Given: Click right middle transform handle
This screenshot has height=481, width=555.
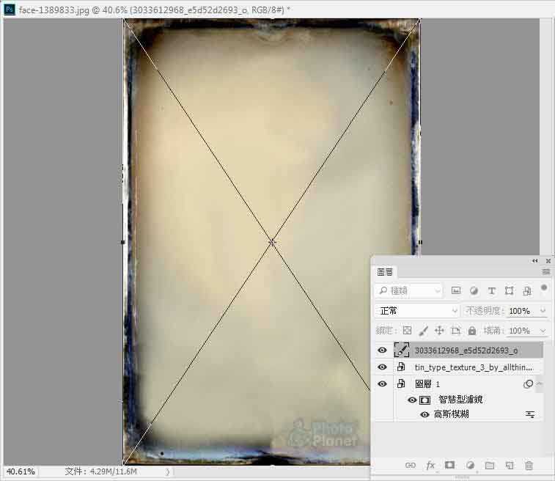Looking at the screenshot, I should coord(420,242).
